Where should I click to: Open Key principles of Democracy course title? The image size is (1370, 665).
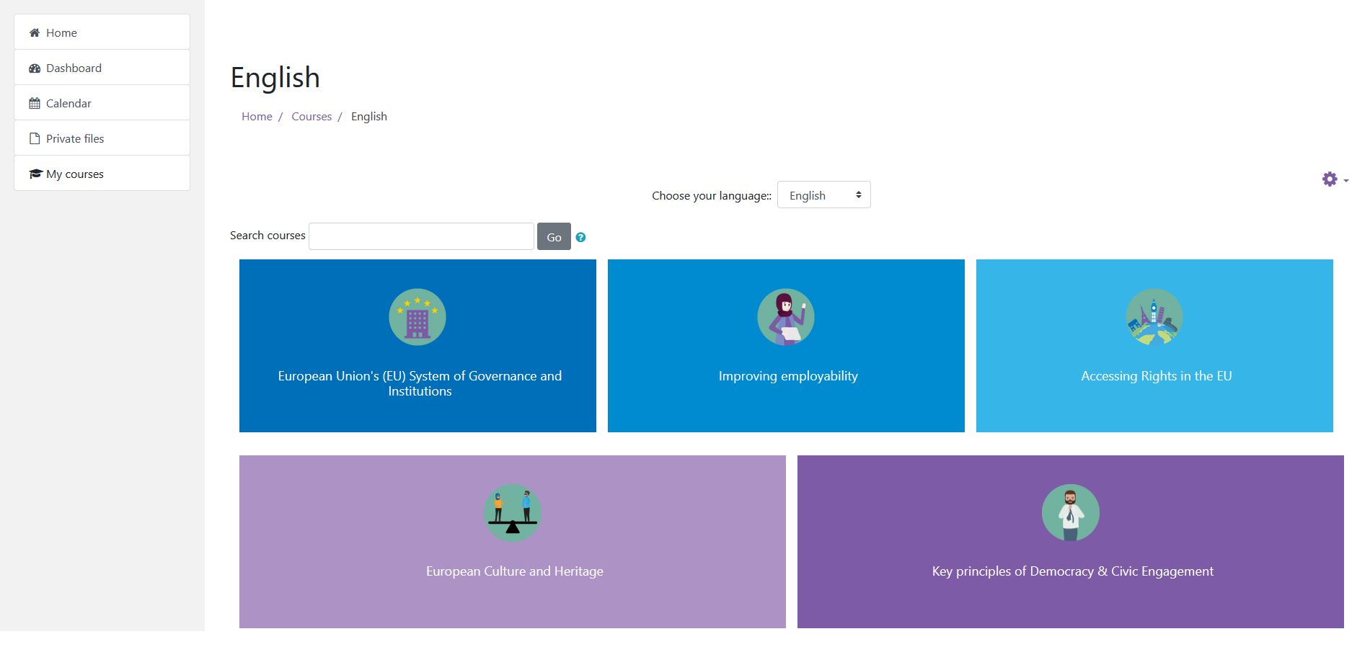(1073, 571)
